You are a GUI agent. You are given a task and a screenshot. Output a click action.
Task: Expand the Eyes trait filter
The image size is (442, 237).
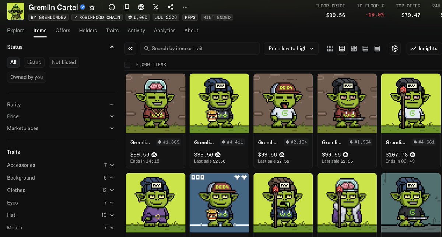pyautogui.click(x=61, y=203)
